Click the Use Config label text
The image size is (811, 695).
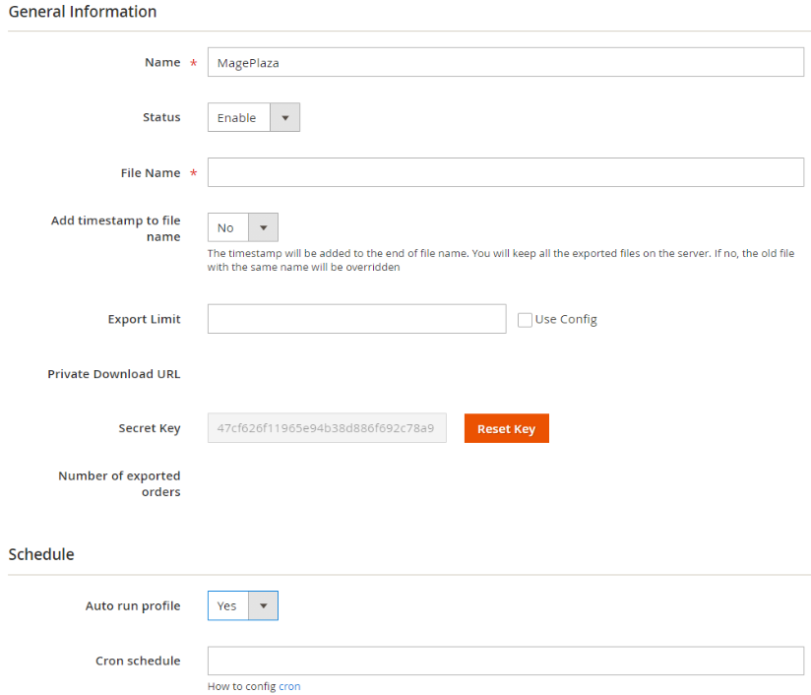point(566,320)
